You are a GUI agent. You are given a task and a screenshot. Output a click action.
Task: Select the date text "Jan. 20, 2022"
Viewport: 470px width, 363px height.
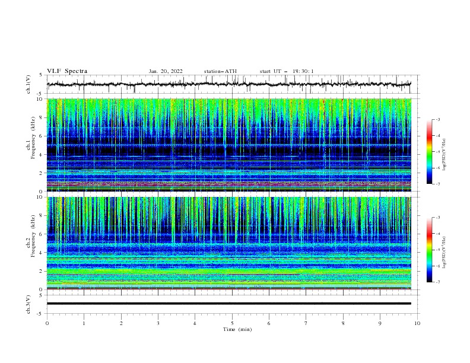166,71
